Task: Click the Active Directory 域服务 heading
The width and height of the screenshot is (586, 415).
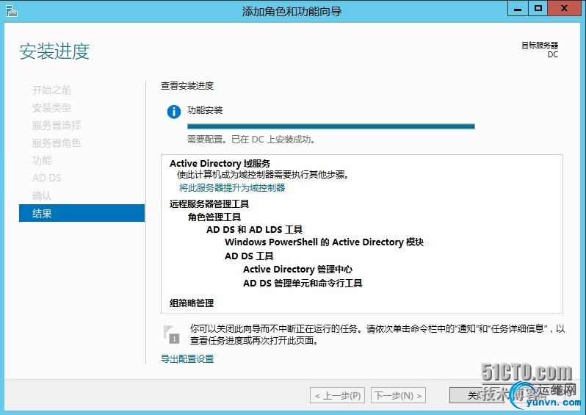Action: tap(220, 163)
